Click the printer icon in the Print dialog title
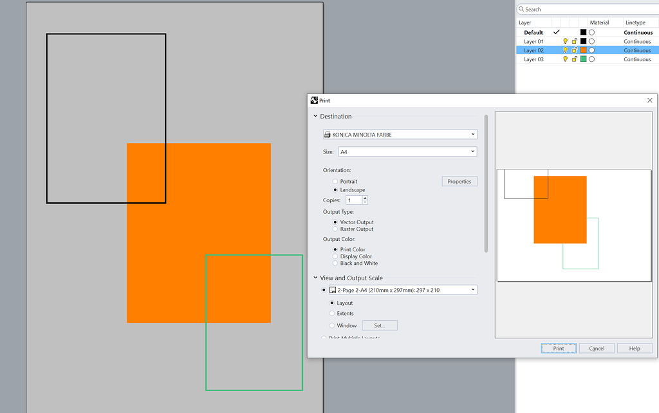Screen dimensions: 659x413 (315, 100)
